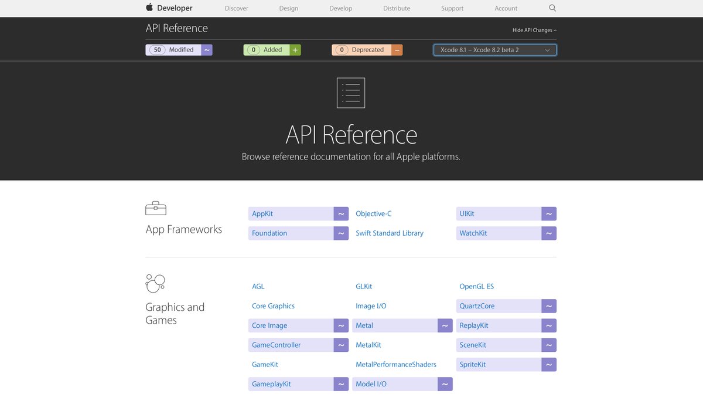The width and height of the screenshot is (703, 404).
Task: Toggle the Deprecated changes filter
Action: pos(367,50)
